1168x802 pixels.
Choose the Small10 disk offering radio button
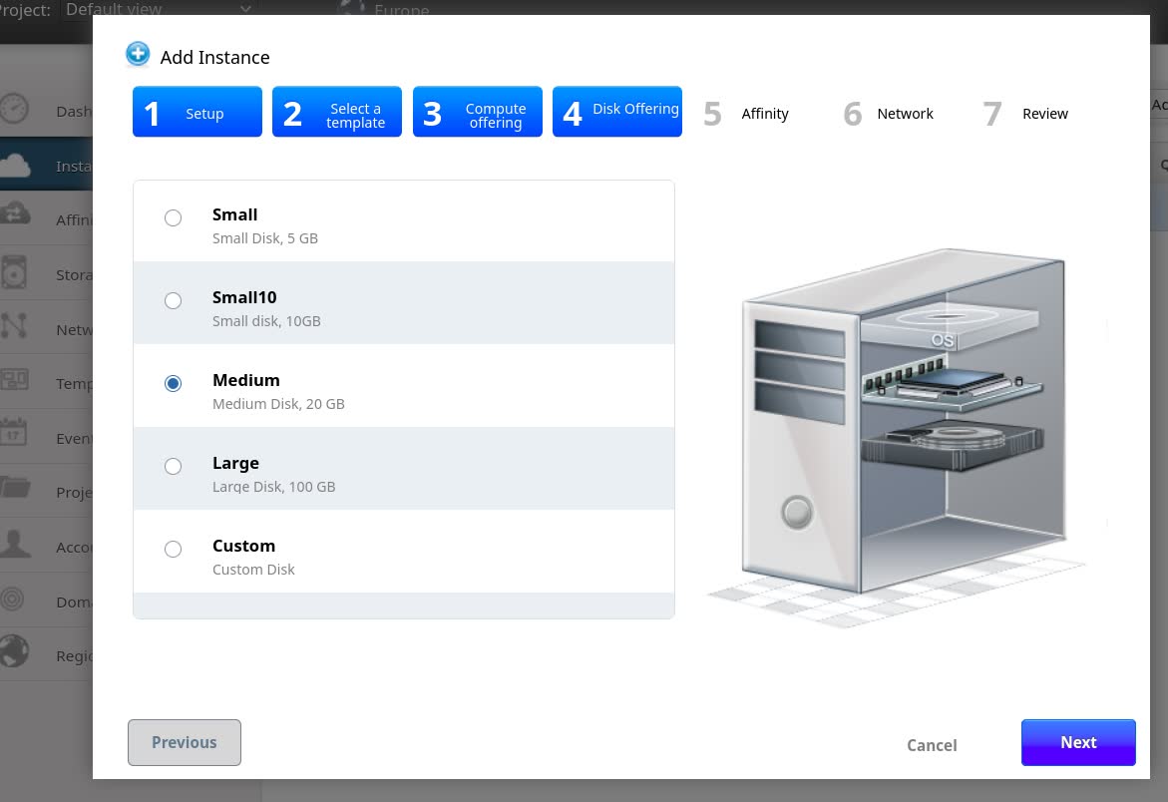(173, 301)
